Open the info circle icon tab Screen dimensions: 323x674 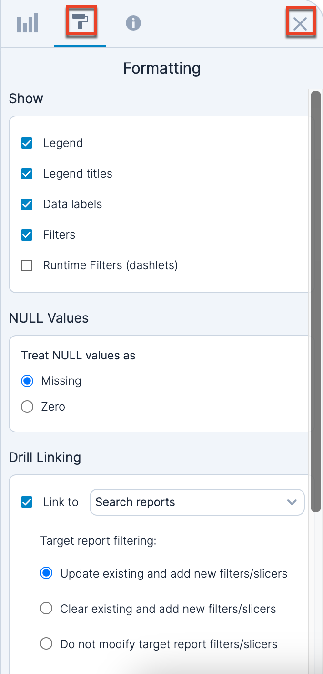click(x=133, y=23)
